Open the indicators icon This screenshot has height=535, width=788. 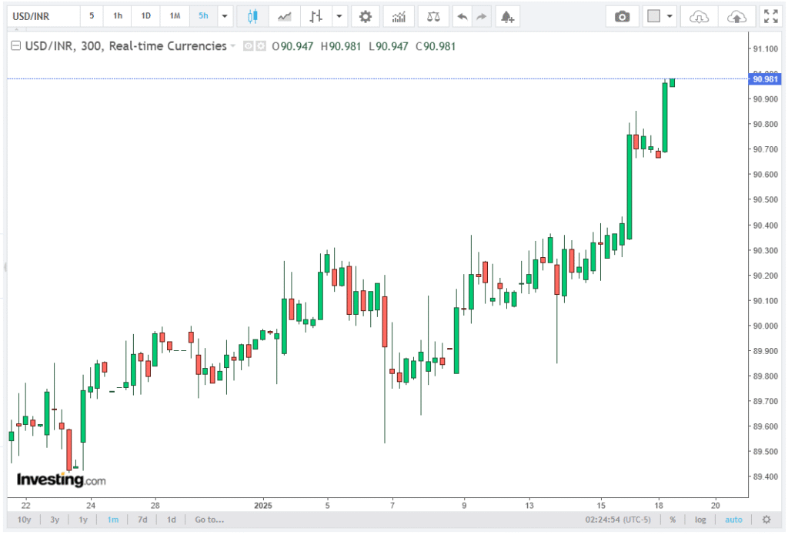tap(399, 16)
